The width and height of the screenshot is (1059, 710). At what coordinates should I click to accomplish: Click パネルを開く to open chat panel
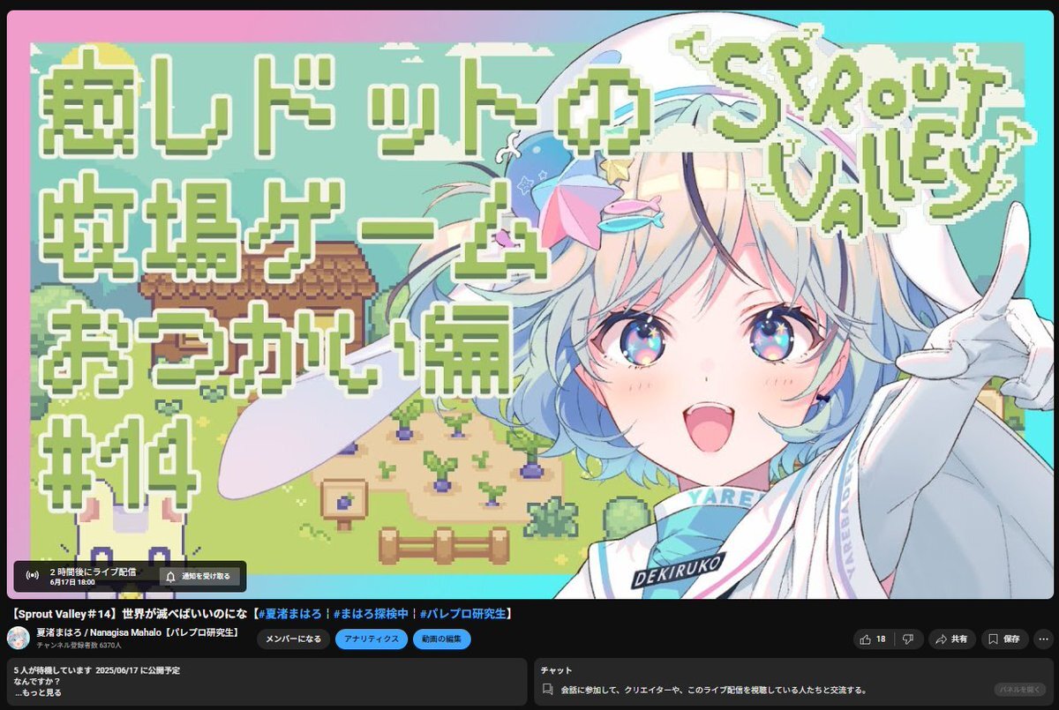point(1021,690)
